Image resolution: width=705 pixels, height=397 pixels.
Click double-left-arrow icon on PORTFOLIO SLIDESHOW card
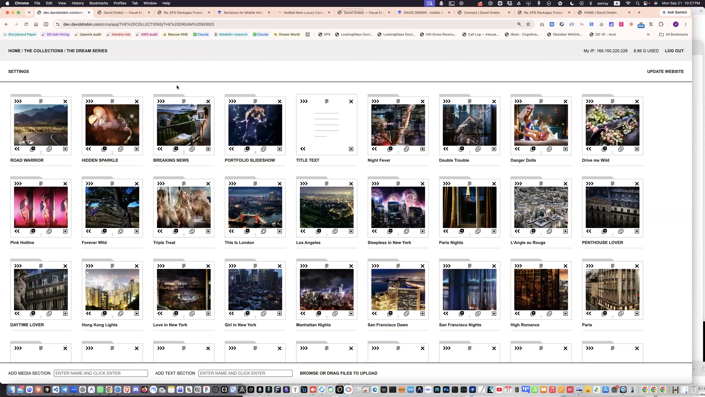[x=231, y=149]
